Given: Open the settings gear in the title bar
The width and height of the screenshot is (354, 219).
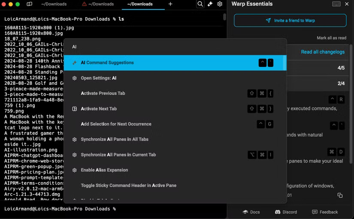Looking at the screenshot, I should [x=220, y=4].
